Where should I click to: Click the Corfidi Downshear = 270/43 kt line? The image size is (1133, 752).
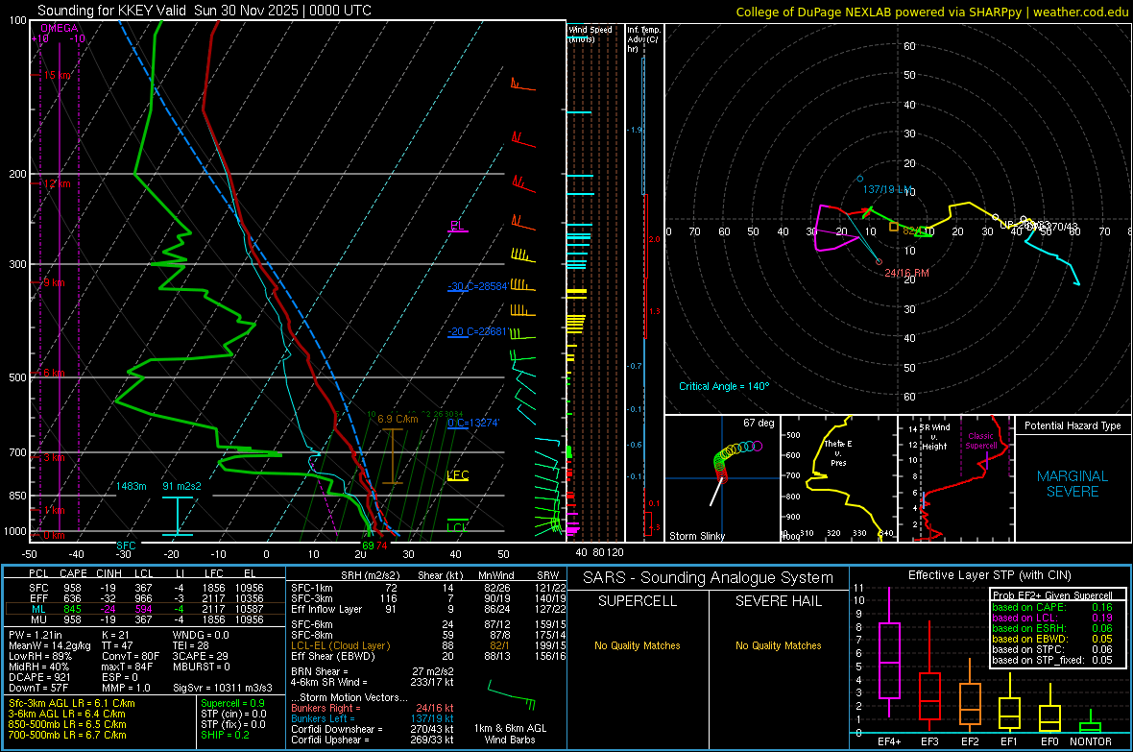tap(373, 729)
